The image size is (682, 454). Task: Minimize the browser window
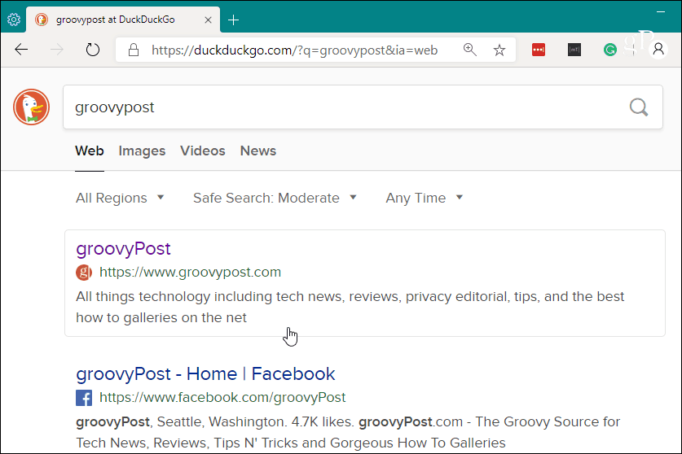coord(661,12)
